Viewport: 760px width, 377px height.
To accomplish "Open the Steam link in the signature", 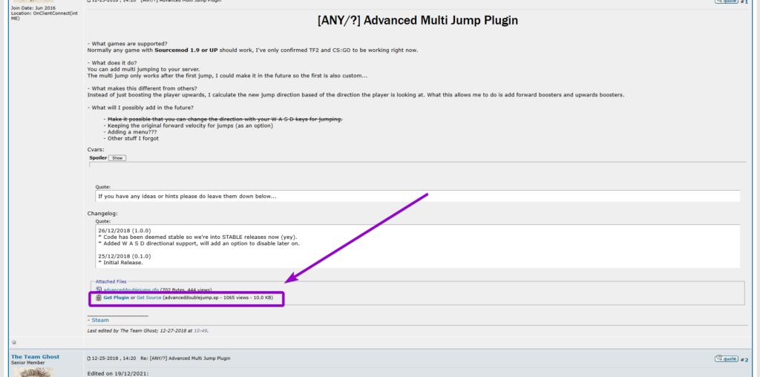I will 100,321.
